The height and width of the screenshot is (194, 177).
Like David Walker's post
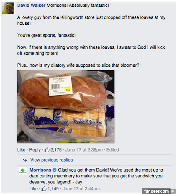(21, 150)
